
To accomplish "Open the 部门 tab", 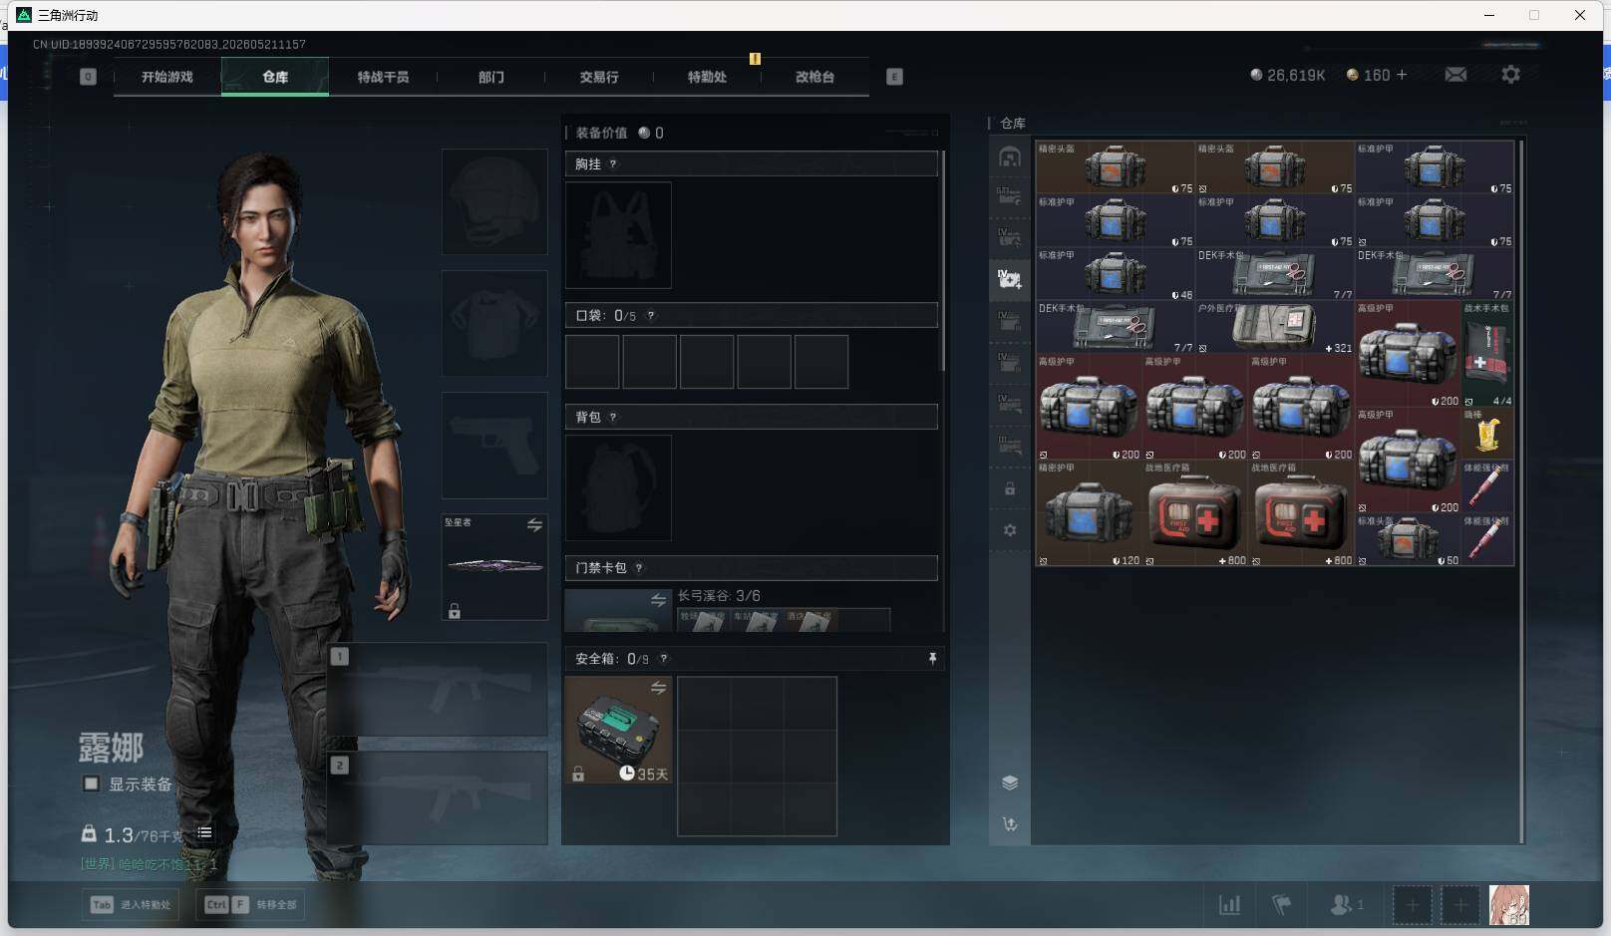I will [490, 77].
